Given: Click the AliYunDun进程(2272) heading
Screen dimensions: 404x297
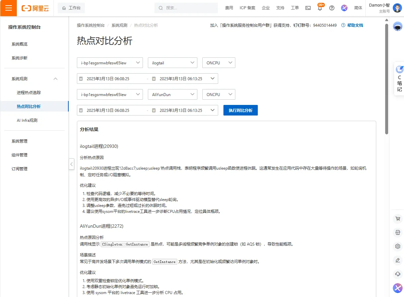Looking at the screenshot, I should (102, 226).
